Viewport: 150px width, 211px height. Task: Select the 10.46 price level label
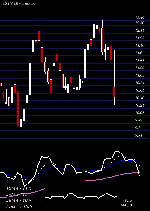click(140, 98)
